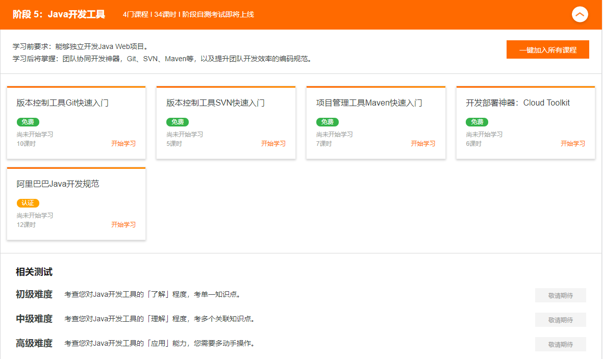The width and height of the screenshot is (603, 359).
Task: Click 敬请期待 button for 初级难度
Action: click(x=560, y=295)
